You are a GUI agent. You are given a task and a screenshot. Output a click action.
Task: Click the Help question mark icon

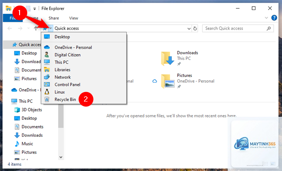point(274,18)
